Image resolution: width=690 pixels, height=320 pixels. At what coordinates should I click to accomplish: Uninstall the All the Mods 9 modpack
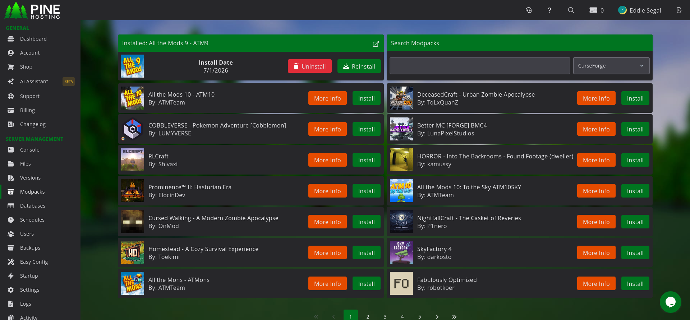coord(310,66)
